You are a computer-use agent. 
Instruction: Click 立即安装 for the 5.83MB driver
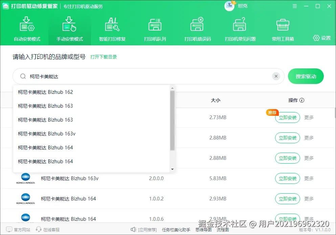(x=287, y=178)
